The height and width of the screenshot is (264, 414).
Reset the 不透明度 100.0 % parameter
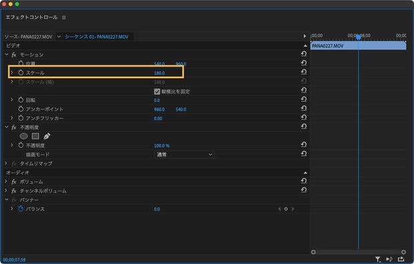tap(304, 144)
